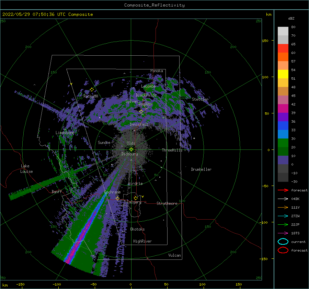
Task: Select the red 60–65 dBZ color band
Action: point(283,48)
